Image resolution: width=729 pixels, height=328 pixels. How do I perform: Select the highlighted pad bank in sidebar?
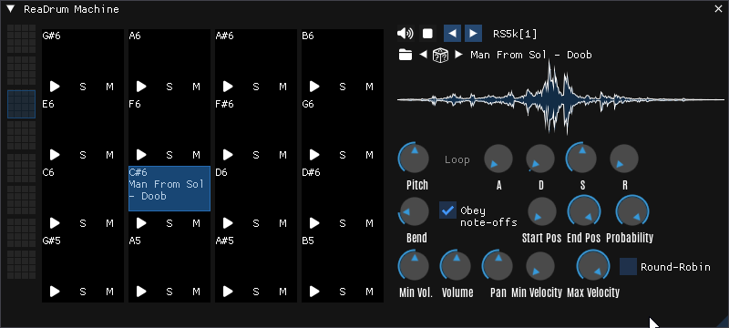click(x=21, y=104)
